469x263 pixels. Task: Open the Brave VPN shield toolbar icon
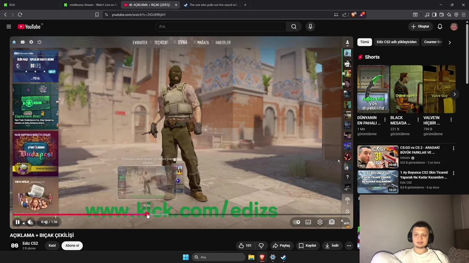click(456, 15)
